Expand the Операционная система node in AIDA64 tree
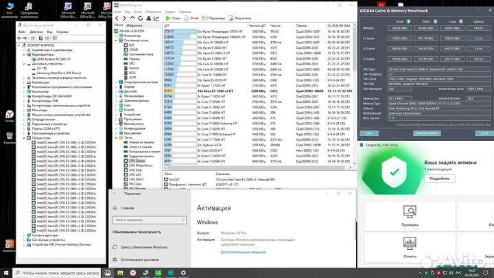 tap(116, 82)
